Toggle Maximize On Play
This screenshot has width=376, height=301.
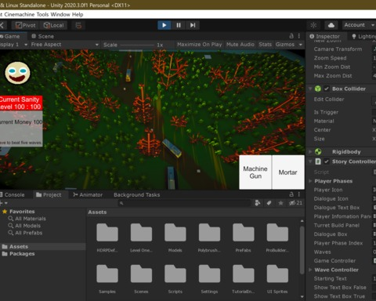pos(199,45)
